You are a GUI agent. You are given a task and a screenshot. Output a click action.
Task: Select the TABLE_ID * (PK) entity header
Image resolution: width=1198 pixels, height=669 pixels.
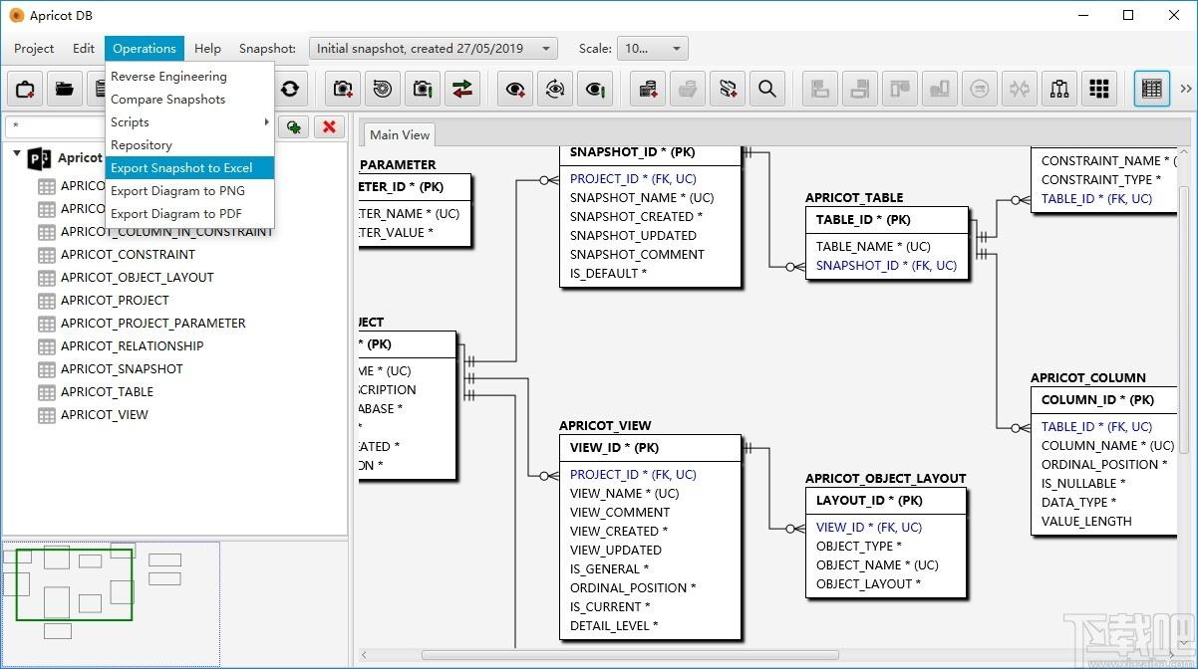coord(887,219)
